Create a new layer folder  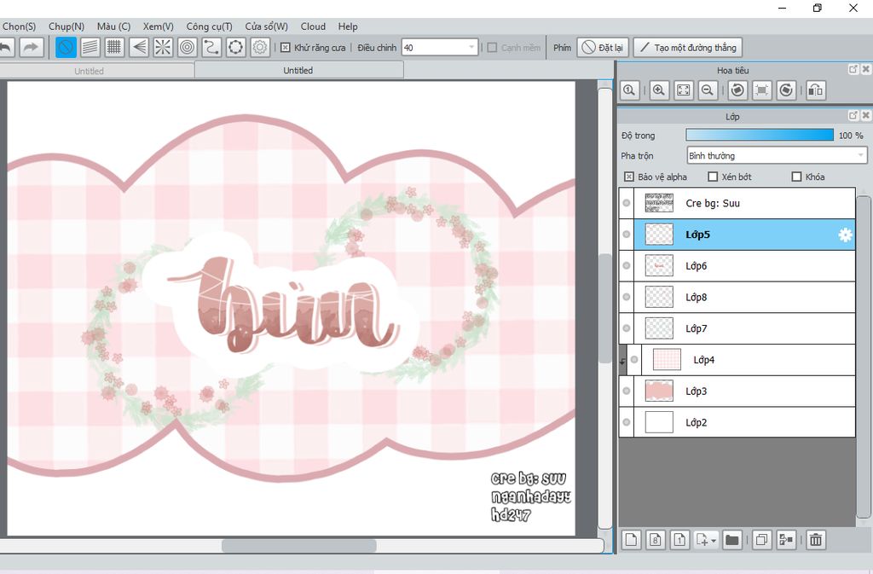pos(732,540)
